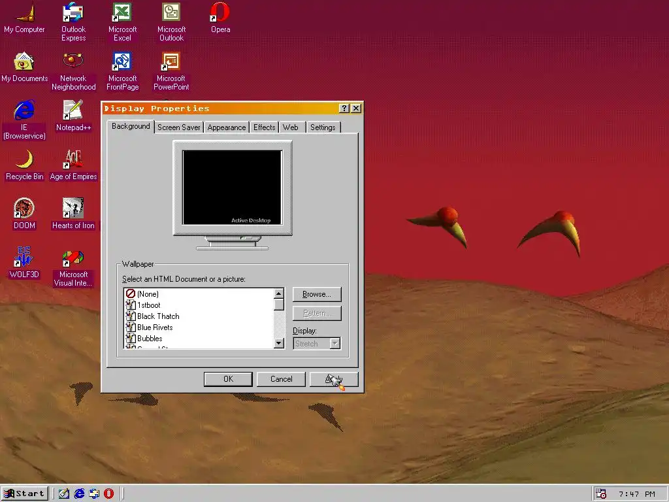Click the system tray icon beside the clock
Screen dimensions: 669x502
click(x=601, y=494)
